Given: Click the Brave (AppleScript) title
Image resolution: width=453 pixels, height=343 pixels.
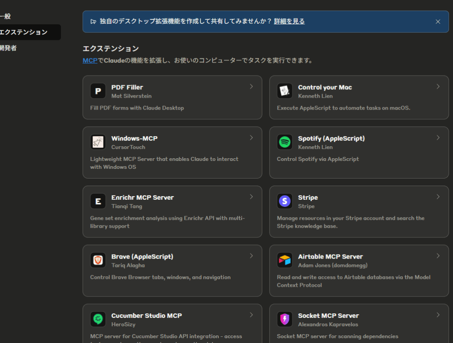Looking at the screenshot, I should pos(142,257).
